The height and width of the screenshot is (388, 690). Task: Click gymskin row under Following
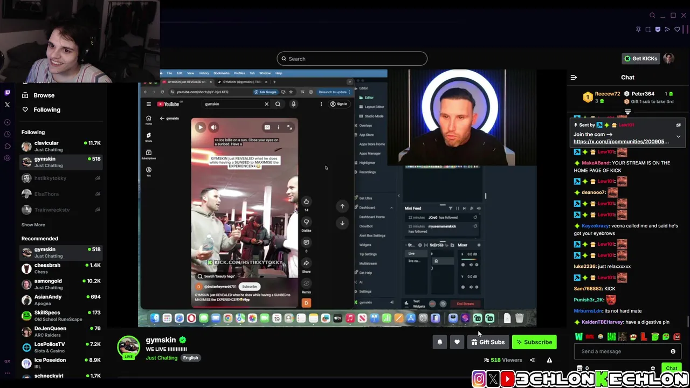pyautogui.click(x=61, y=162)
